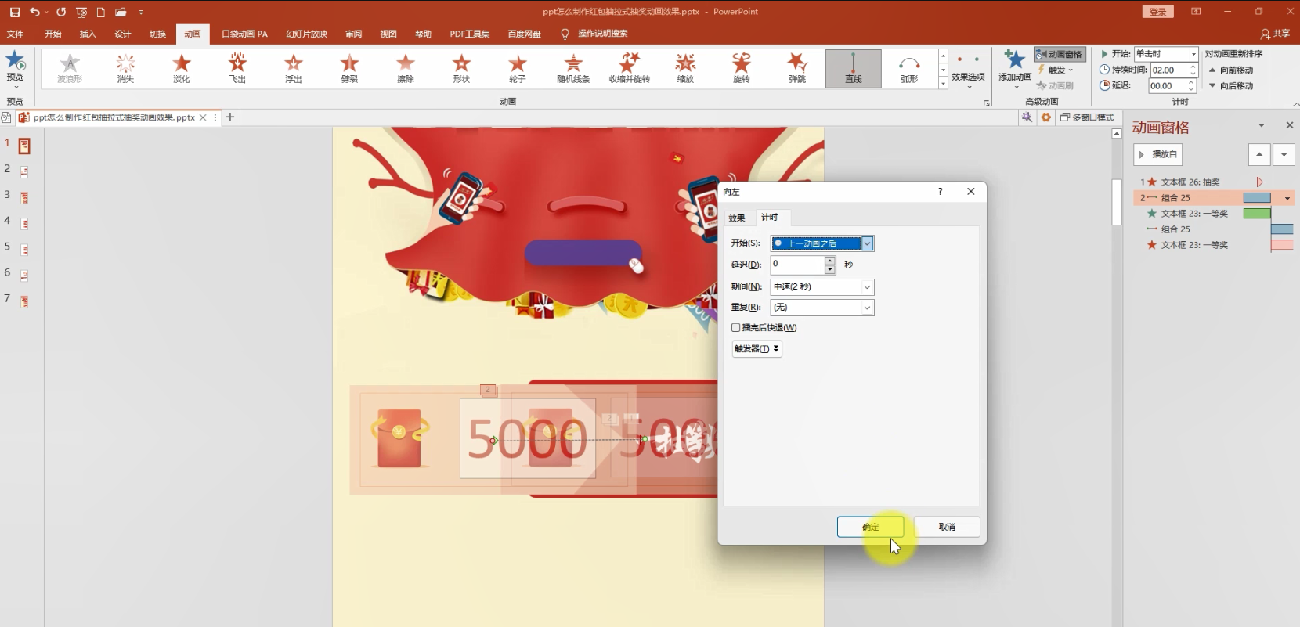Open the 幻灯片放映 slideshow ribbon tab
Image resolution: width=1300 pixels, height=627 pixels.
pyautogui.click(x=306, y=34)
